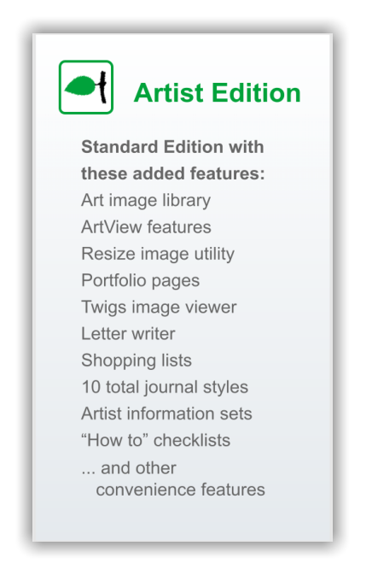Viewport: 366px width, 575px height.
Task: Click Standard Edition with bold heading
Action: pyautogui.click(x=172, y=147)
